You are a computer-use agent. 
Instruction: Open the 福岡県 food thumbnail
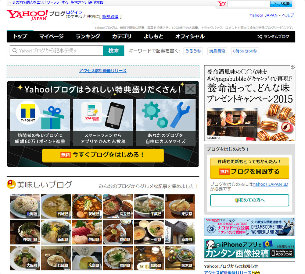[x=118, y=258]
